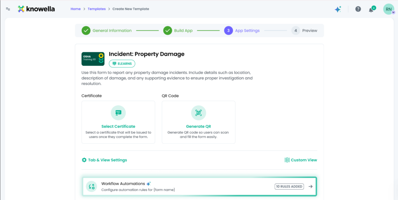Navigate to Templates breadcrumb
This screenshot has height=200, width=398.
96,9
